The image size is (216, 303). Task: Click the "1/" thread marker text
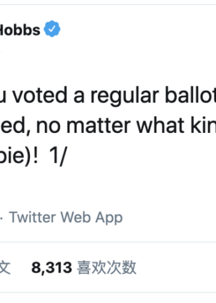click(58, 156)
